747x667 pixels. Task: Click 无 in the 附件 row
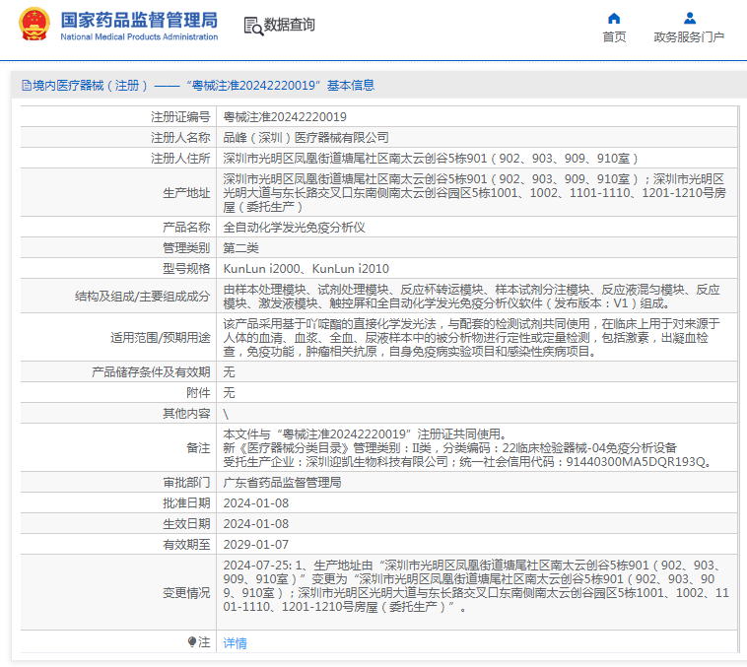(229, 392)
